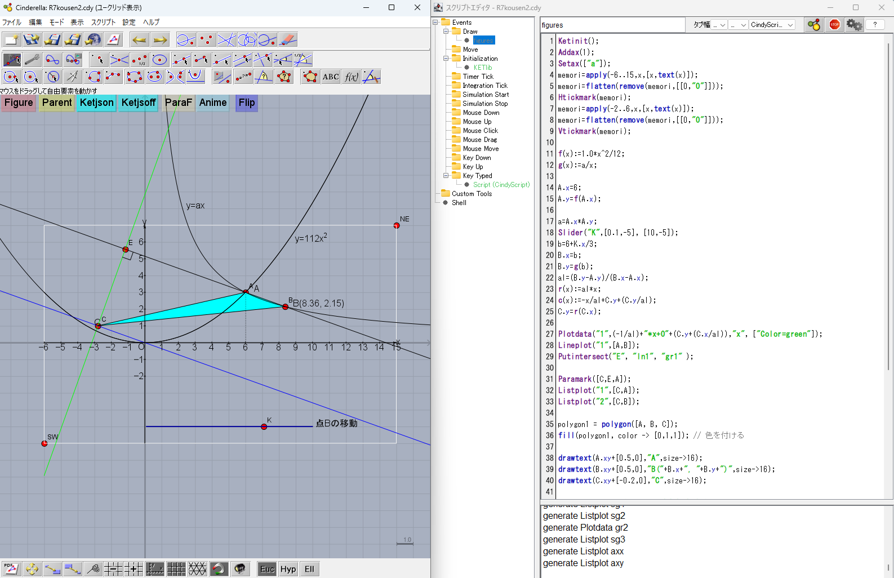
Task: Toggle the coordinate axes display
Action: pyautogui.click(x=155, y=569)
